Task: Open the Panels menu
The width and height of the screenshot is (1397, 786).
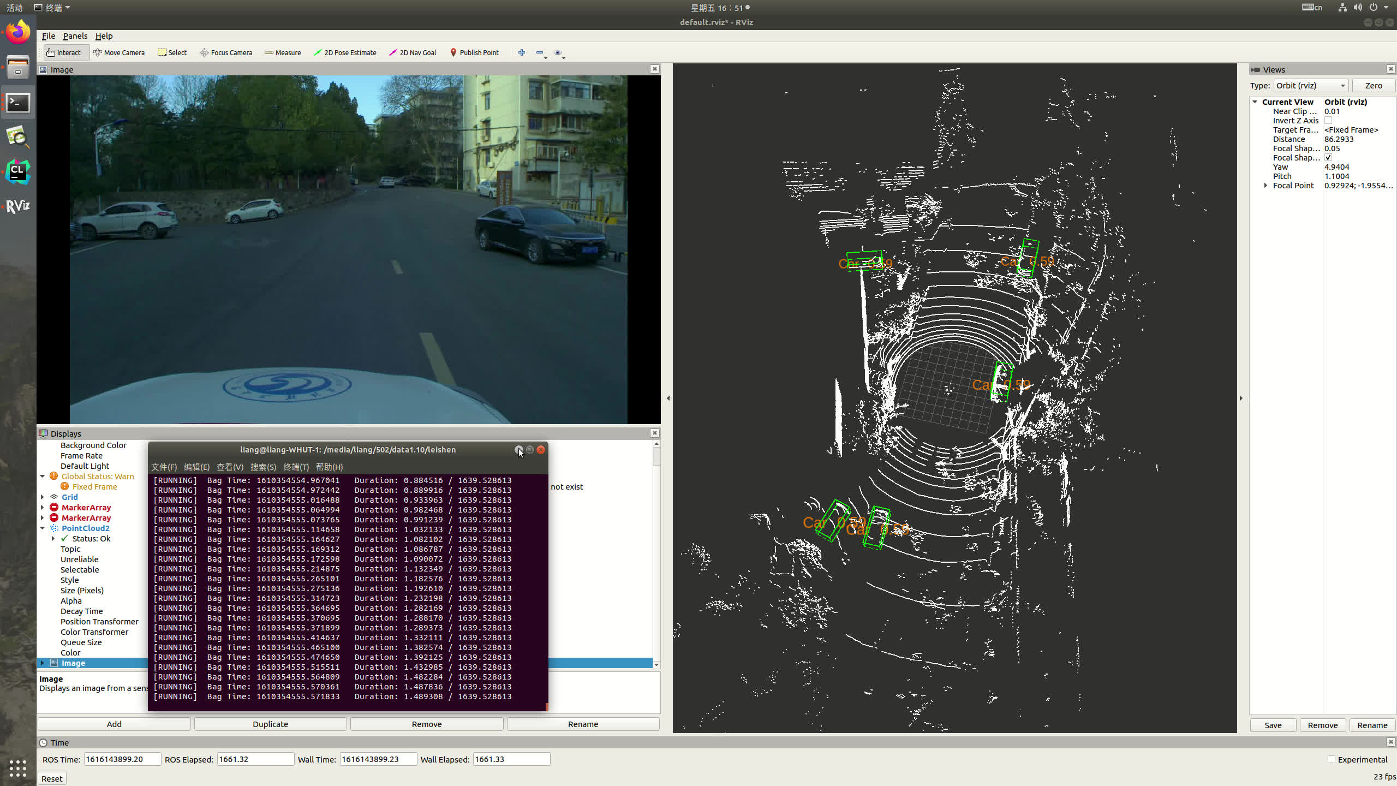Action: click(75, 36)
